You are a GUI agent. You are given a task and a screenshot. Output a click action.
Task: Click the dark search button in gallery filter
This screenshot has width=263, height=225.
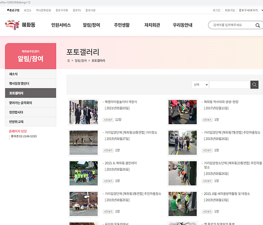click(254, 85)
